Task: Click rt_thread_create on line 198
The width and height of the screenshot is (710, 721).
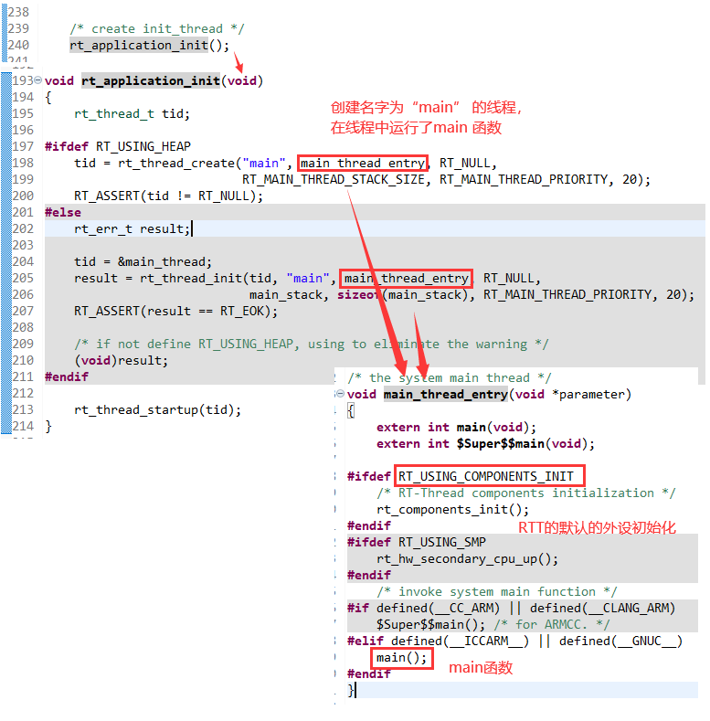Action: [176, 164]
